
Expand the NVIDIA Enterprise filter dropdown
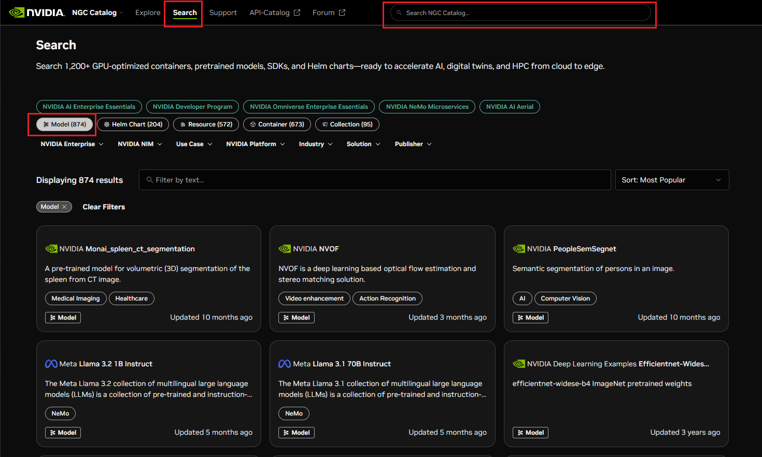72,144
